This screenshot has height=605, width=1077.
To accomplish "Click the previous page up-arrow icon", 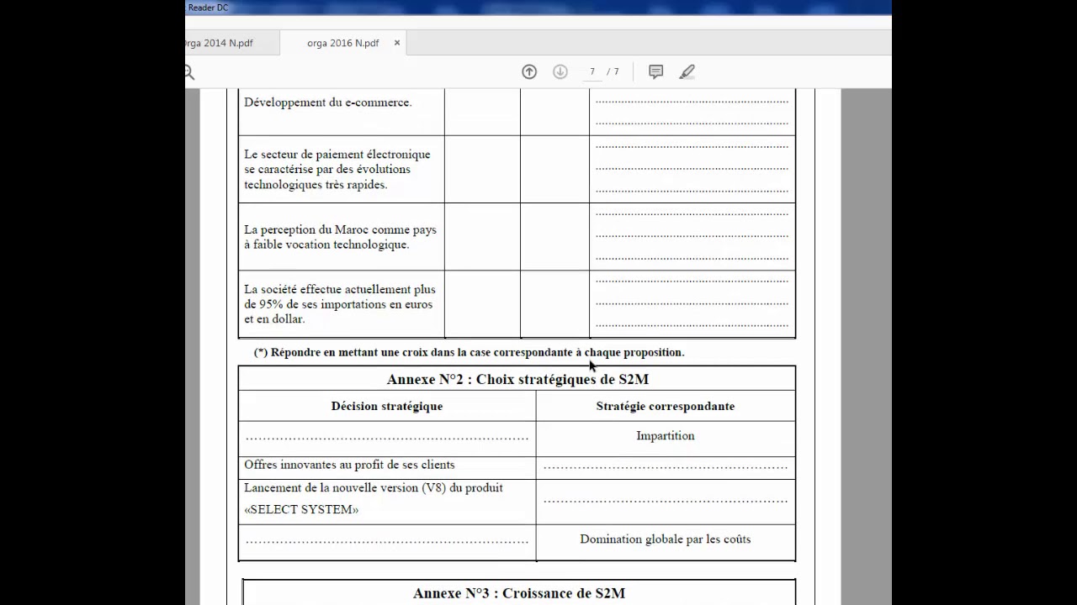I will point(529,71).
